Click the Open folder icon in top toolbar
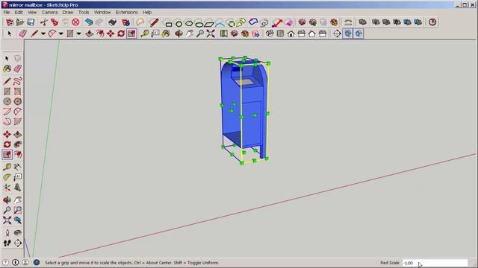This screenshot has height=268, width=478. (20, 22)
